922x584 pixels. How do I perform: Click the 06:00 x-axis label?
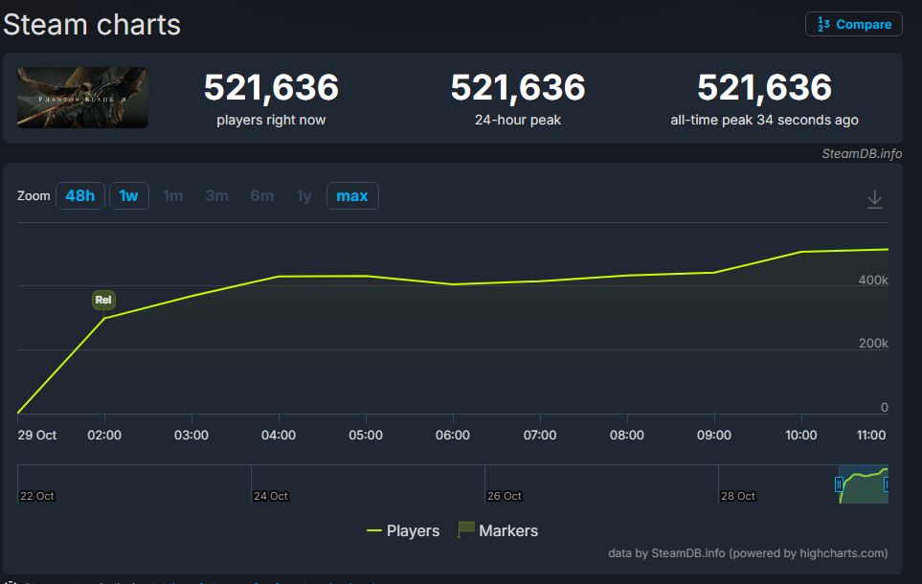pyautogui.click(x=453, y=436)
